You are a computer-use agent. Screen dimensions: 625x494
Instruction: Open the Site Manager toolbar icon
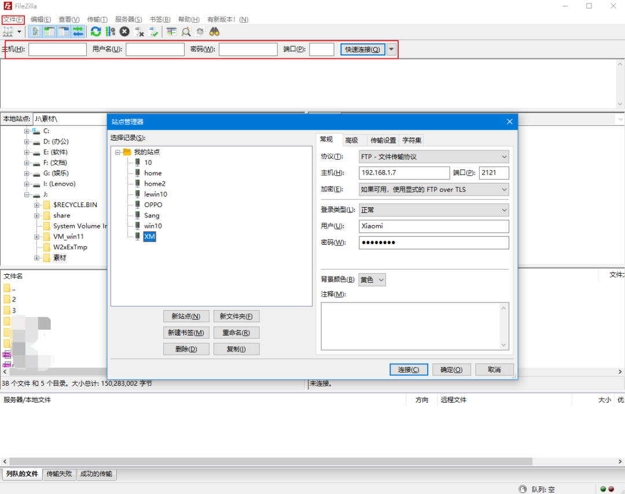pos(8,31)
